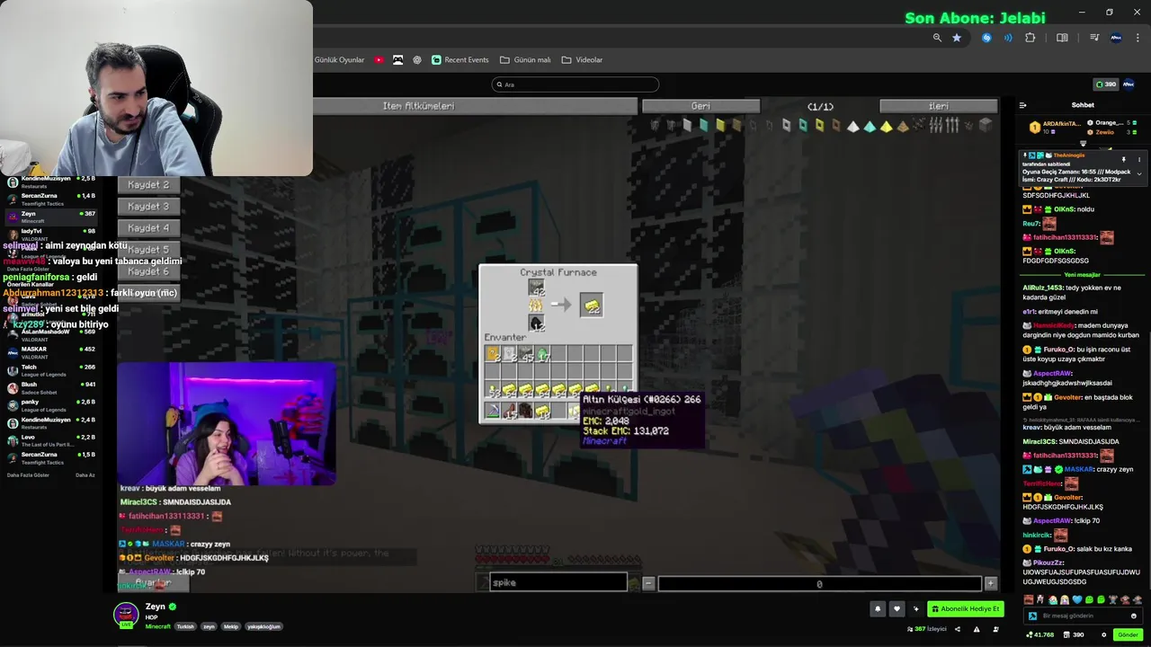Expand the gift leaderboard arrow
Image resolution: width=1151 pixels, height=647 pixels.
tap(1083, 143)
